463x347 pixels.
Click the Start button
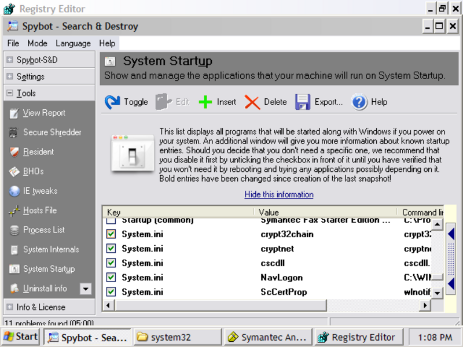(x=21, y=337)
